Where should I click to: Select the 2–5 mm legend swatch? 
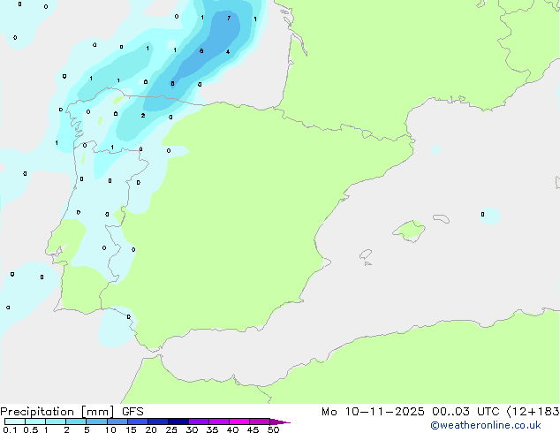click(x=76, y=422)
